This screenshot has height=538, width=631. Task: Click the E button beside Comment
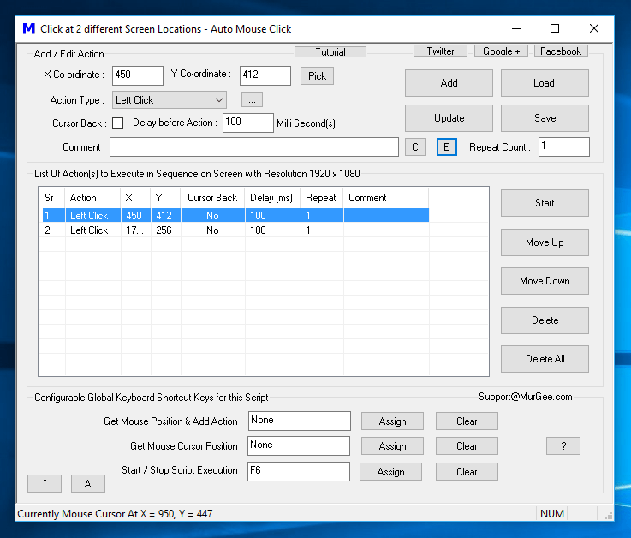click(x=446, y=147)
